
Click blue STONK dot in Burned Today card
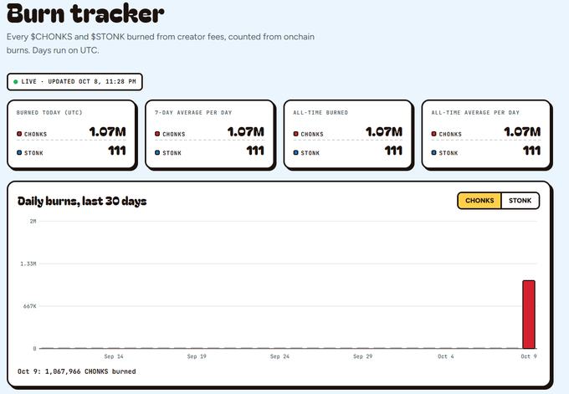click(19, 153)
